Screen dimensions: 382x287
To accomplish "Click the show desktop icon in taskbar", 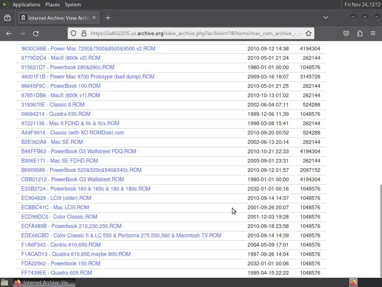I will point(4,283).
